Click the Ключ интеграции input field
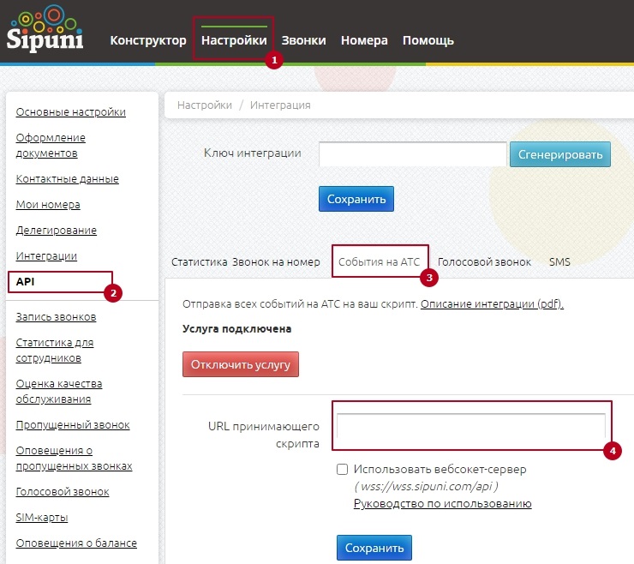634x564 pixels. [413, 154]
